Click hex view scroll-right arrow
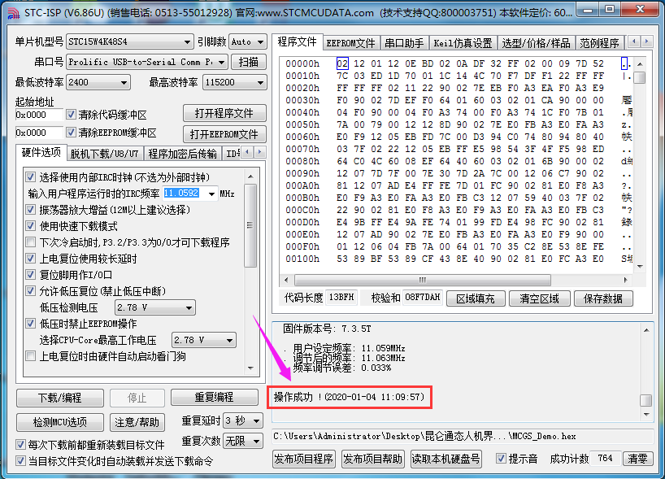665x479 pixels. [x=625, y=280]
